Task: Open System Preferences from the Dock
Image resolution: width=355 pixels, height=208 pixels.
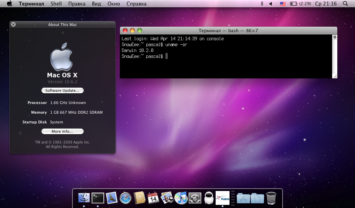Action: pos(195,198)
